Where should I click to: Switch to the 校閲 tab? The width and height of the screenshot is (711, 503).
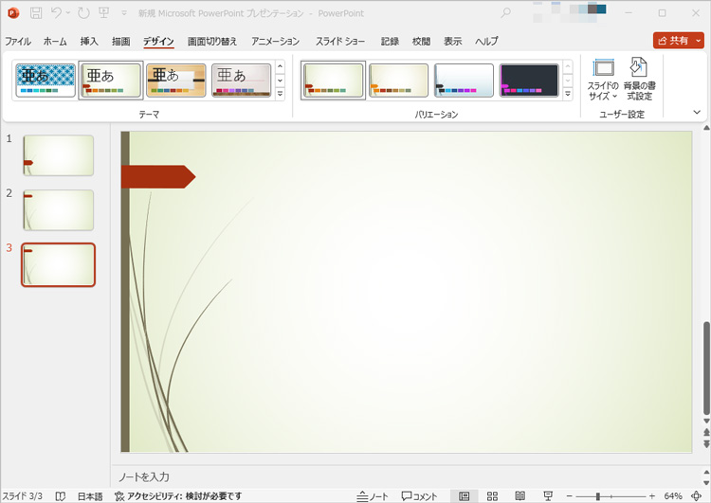click(x=421, y=42)
